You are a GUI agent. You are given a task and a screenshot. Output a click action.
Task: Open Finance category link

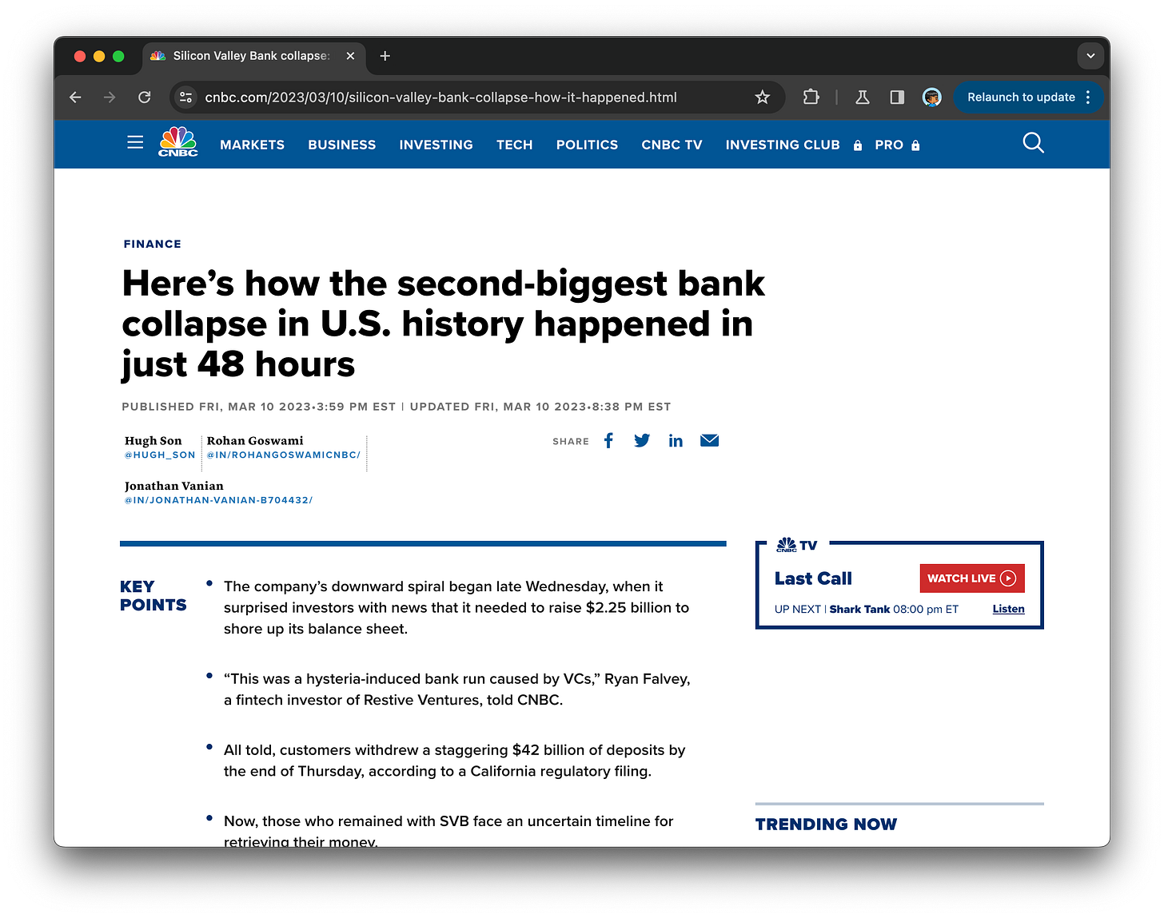pos(152,244)
